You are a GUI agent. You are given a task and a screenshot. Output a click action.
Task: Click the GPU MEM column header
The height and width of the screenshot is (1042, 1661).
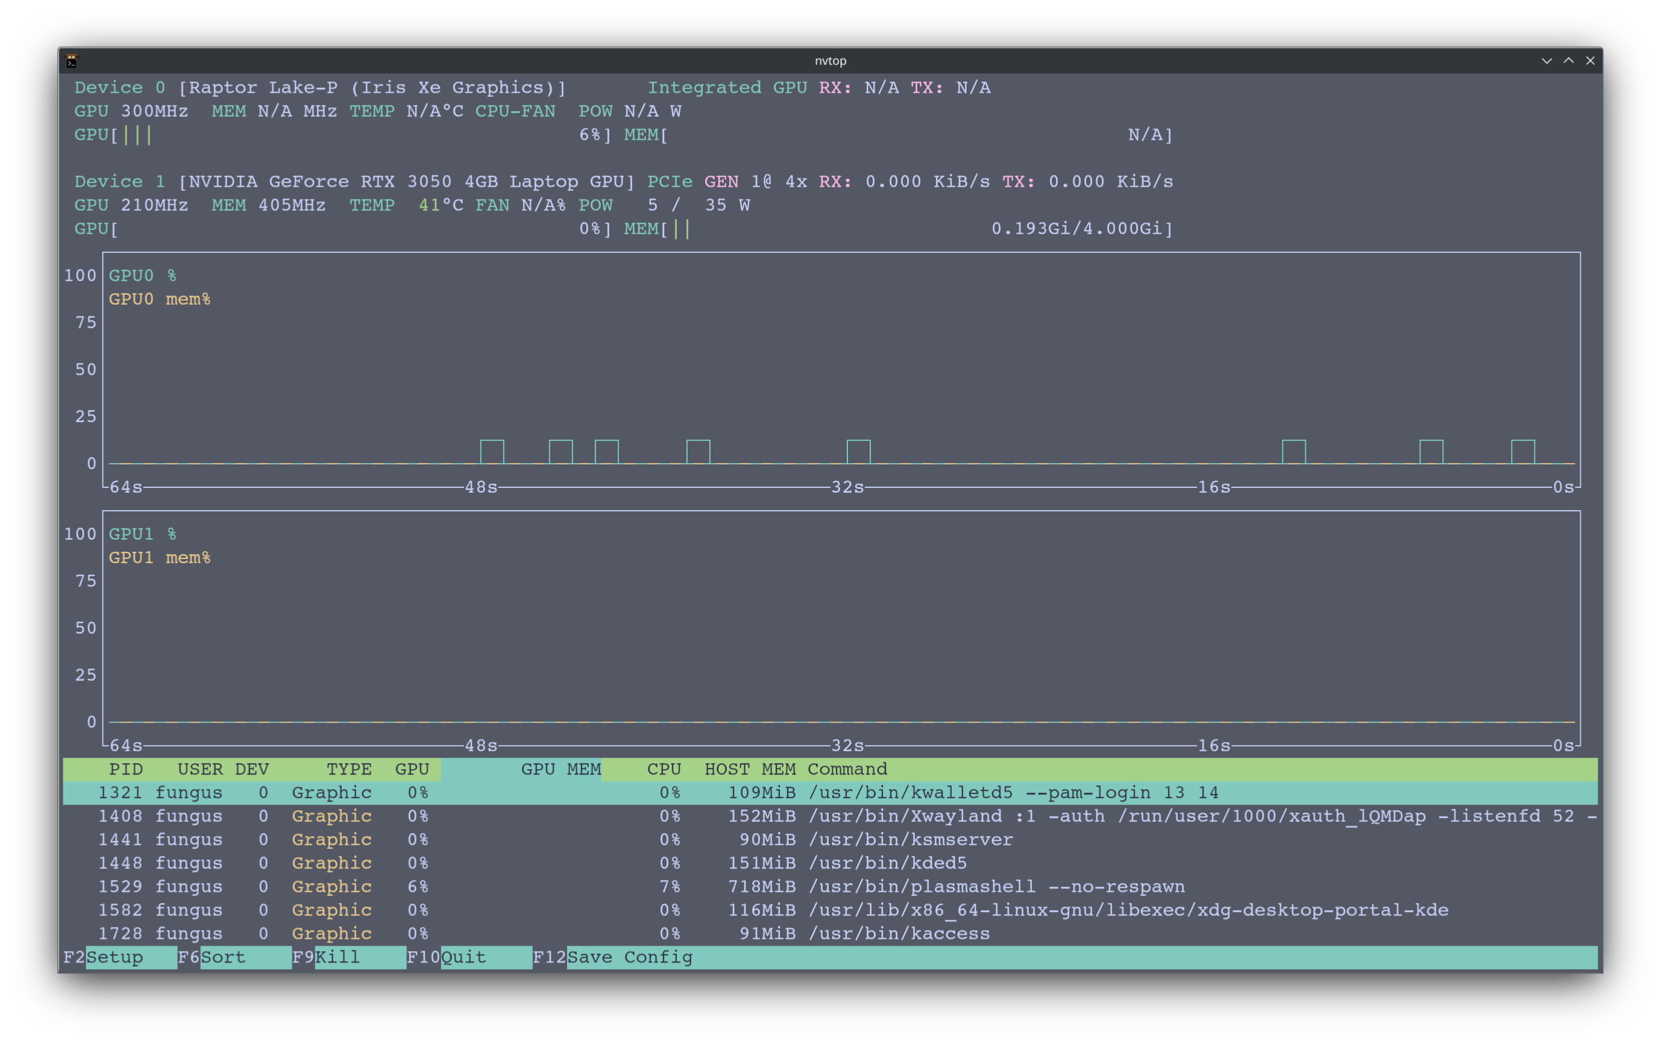coord(560,769)
